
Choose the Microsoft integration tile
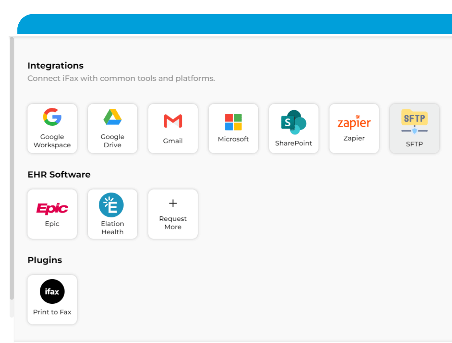coord(233,128)
